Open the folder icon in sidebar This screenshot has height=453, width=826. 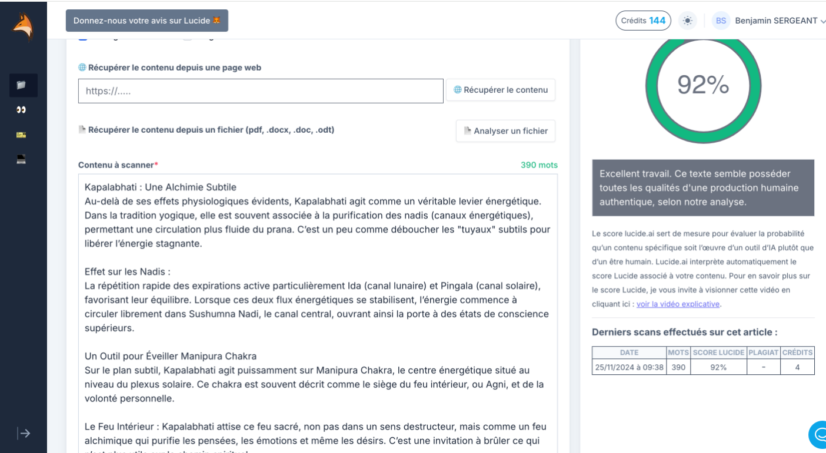pyautogui.click(x=22, y=85)
